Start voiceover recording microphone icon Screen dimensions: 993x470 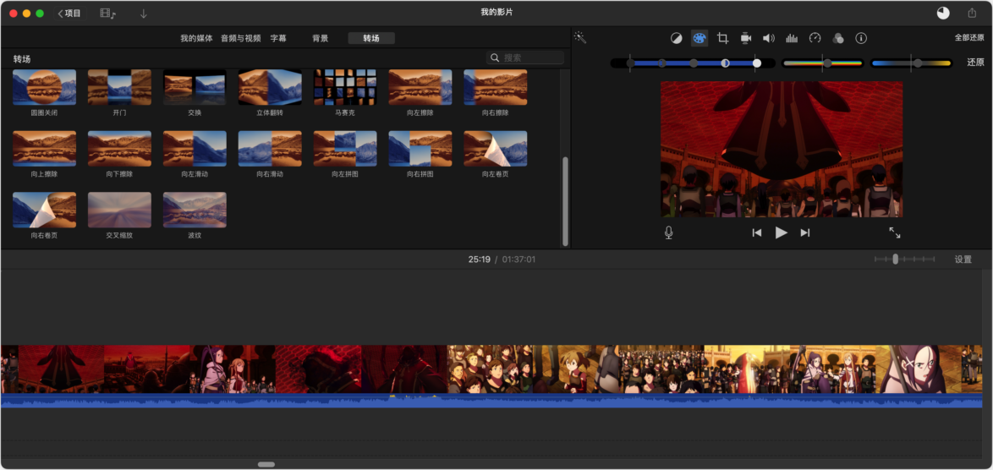(x=669, y=232)
